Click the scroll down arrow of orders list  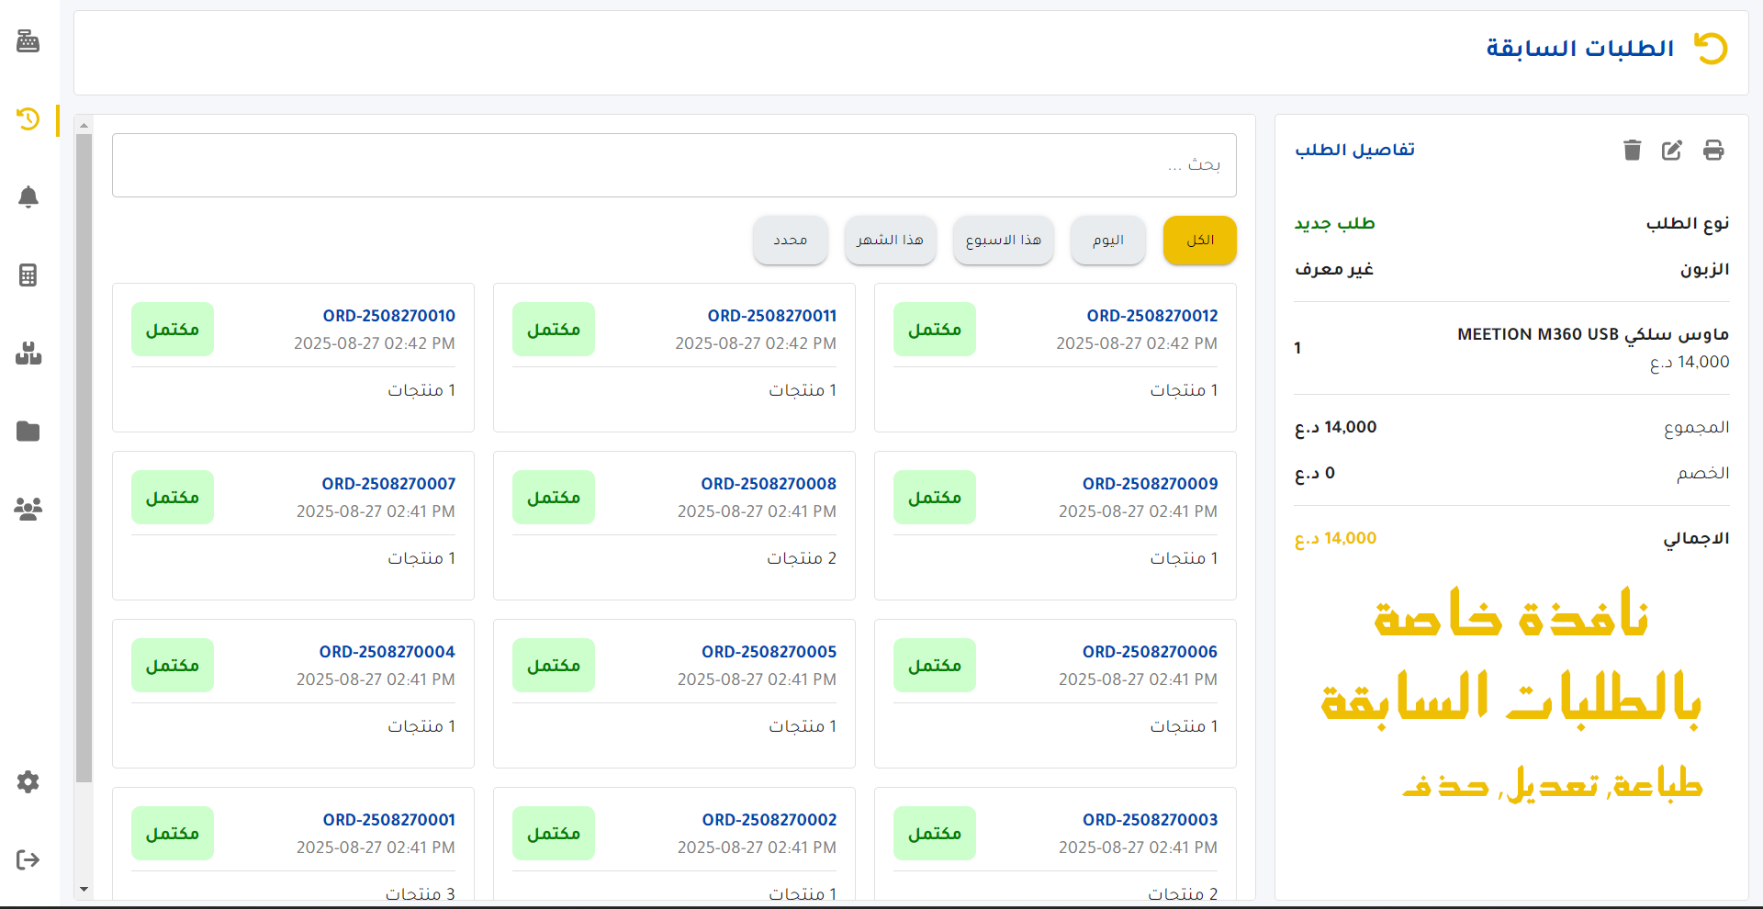(x=84, y=889)
